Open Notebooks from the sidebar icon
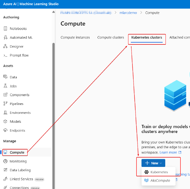The image size is (190, 189). pos(5,28)
